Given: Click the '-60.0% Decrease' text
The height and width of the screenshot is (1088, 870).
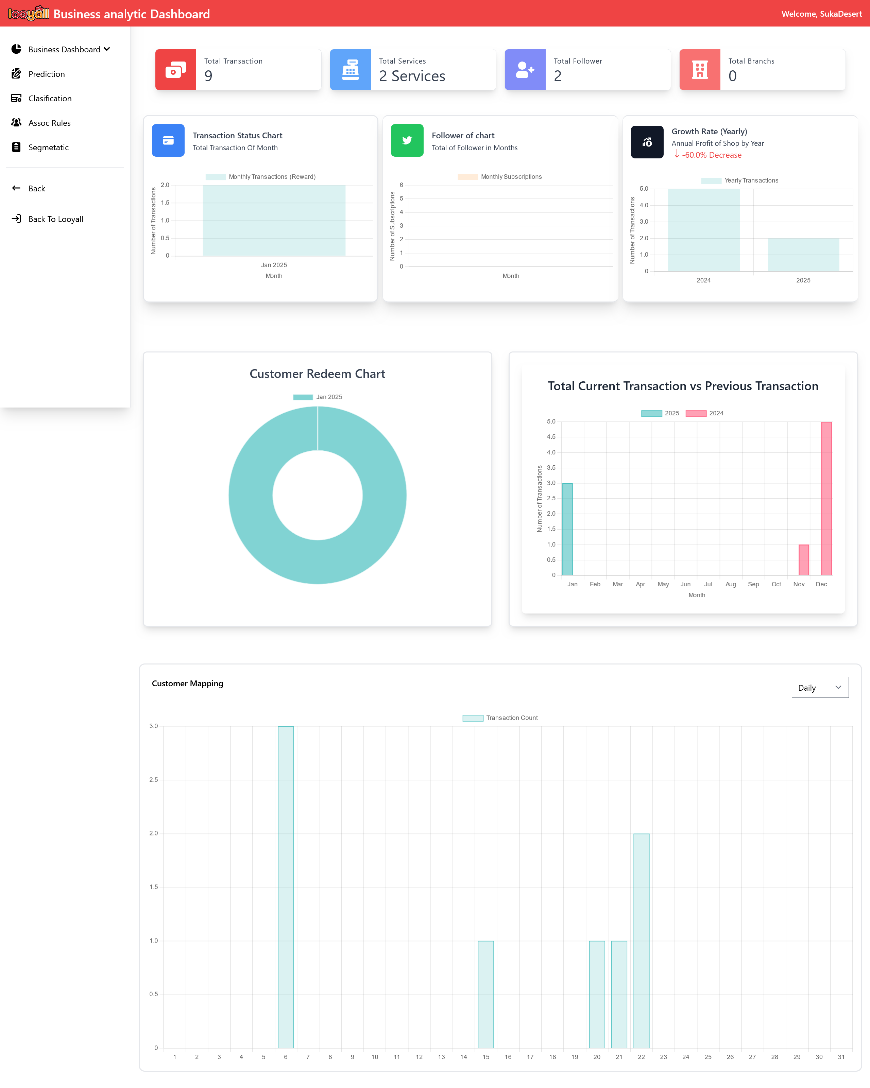Looking at the screenshot, I should coord(712,155).
